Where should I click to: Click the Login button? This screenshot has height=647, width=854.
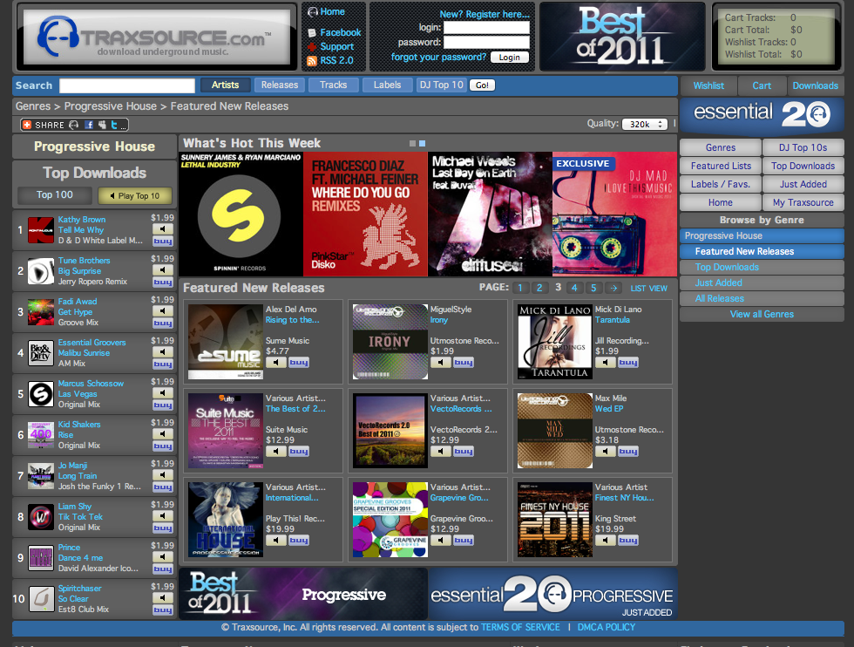[509, 58]
